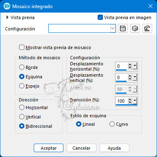Viewport: 157px width, 157px height.
Task: Expand the Vista previa section
Action: 7,17
